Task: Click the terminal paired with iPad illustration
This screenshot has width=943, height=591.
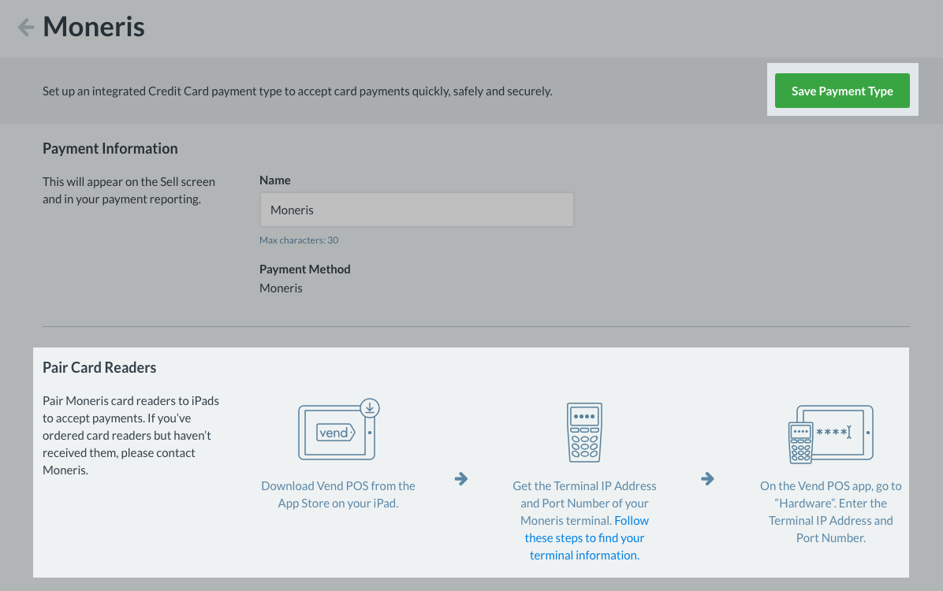Action: 830,434
